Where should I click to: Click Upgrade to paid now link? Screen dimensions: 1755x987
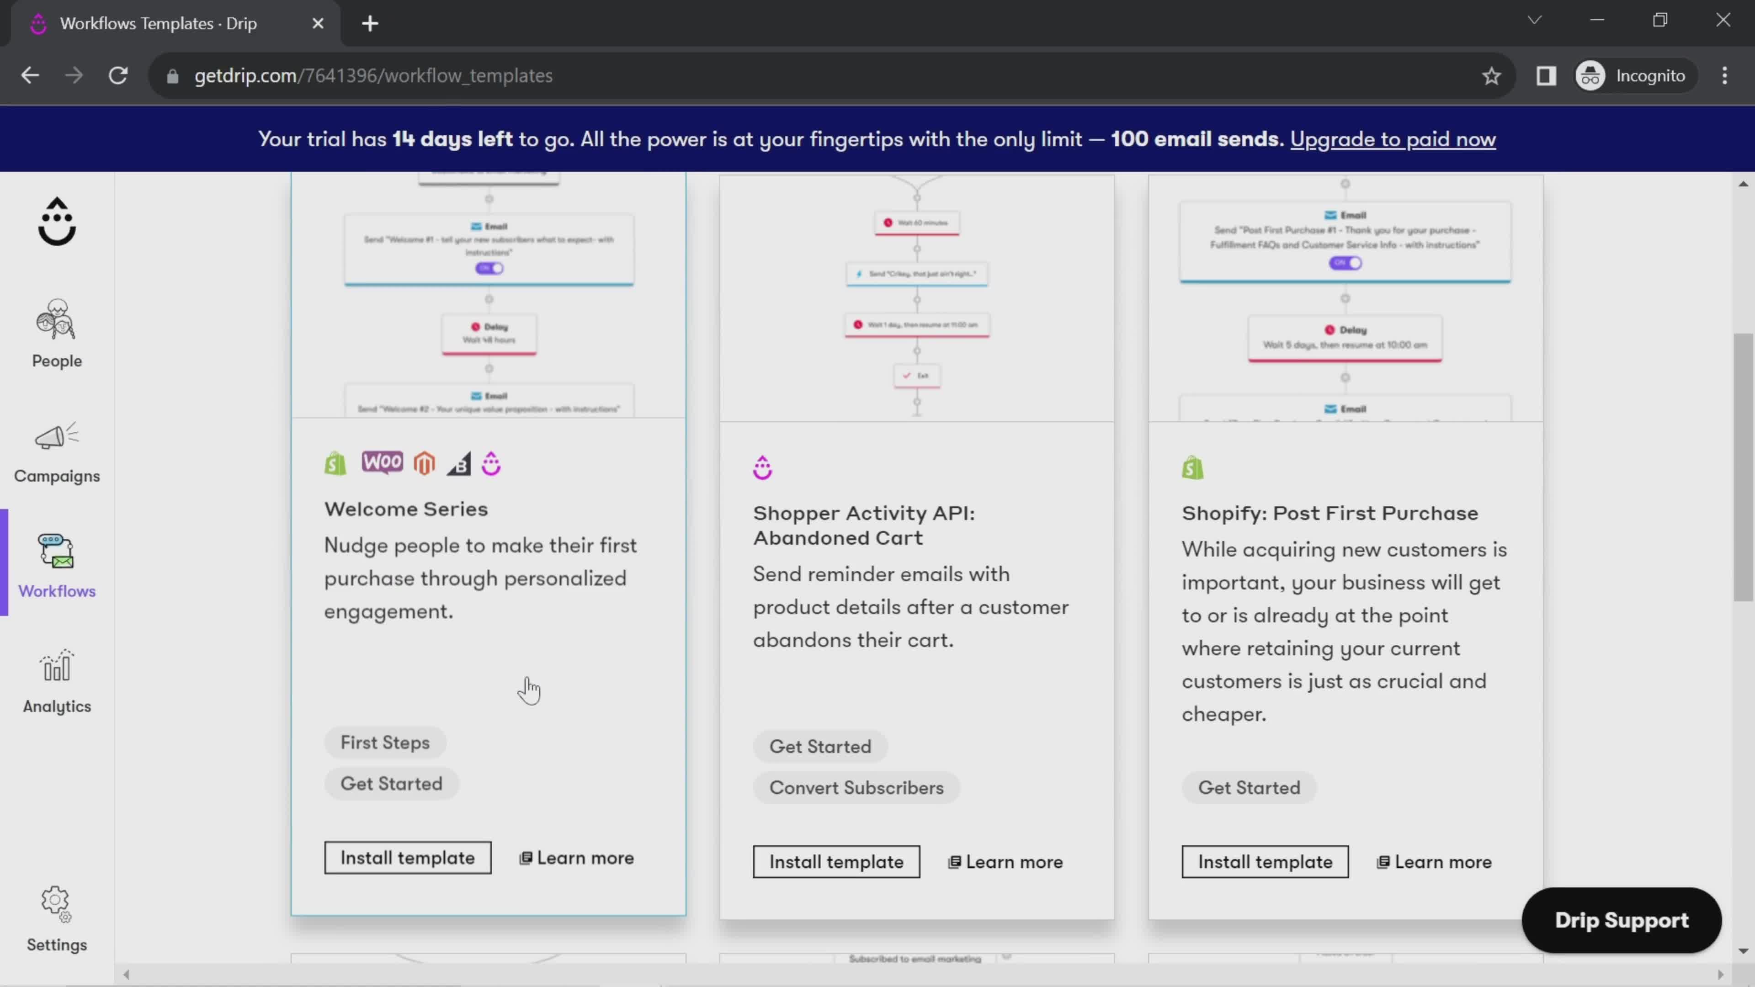1393,139
